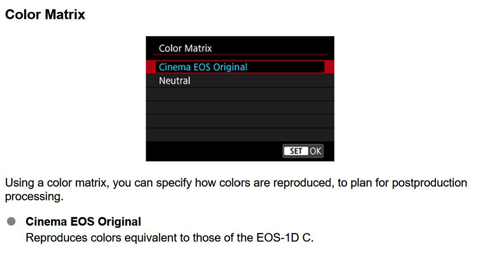Click the word "processing." ending the paragraph
Image resolution: width=478 pixels, height=258 pixels.
tap(34, 197)
